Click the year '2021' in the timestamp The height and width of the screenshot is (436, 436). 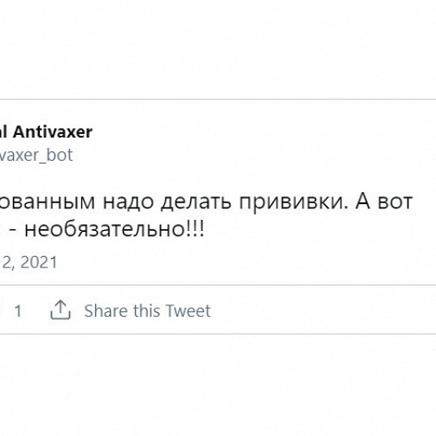(x=39, y=262)
